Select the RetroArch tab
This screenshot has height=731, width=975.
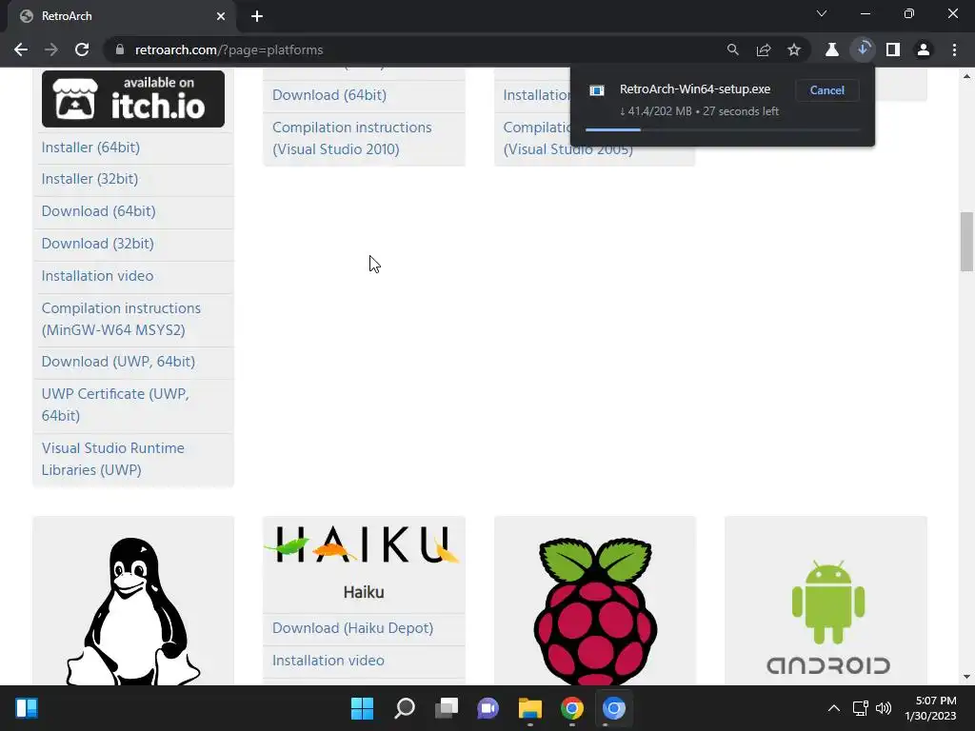point(123,16)
